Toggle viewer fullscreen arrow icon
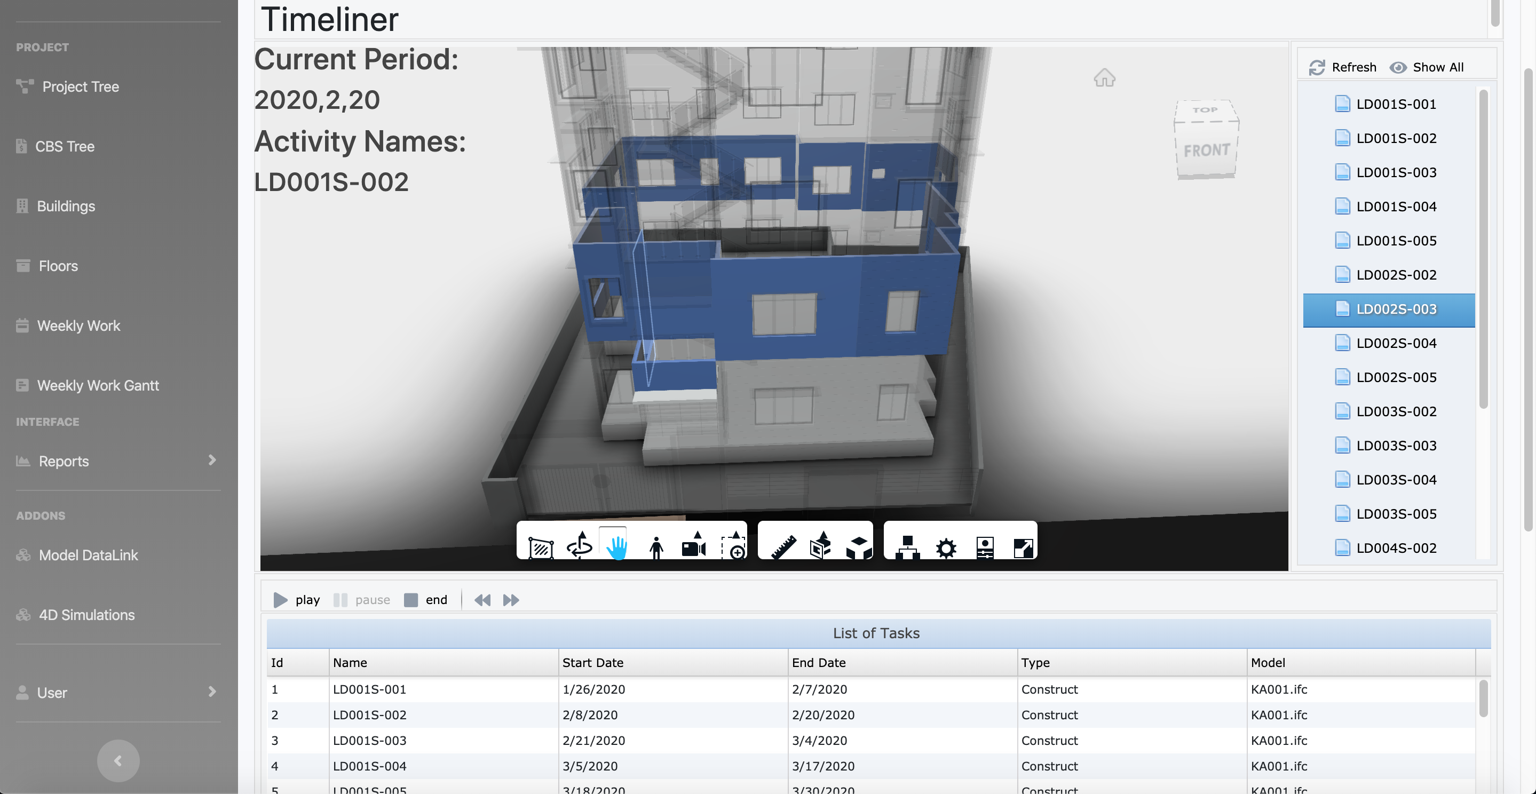Viewport: 1536px width, 794px height. pos(1023,547)
